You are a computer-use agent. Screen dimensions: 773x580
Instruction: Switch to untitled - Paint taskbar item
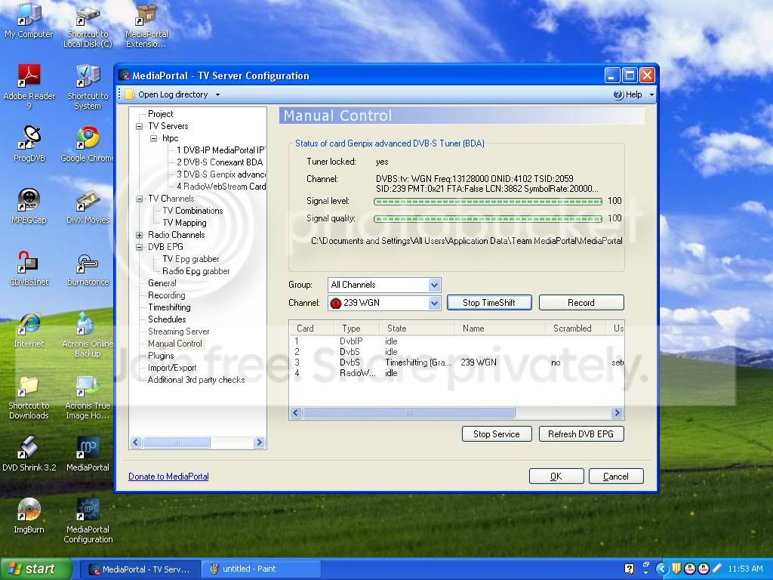(x=261, y=569)
